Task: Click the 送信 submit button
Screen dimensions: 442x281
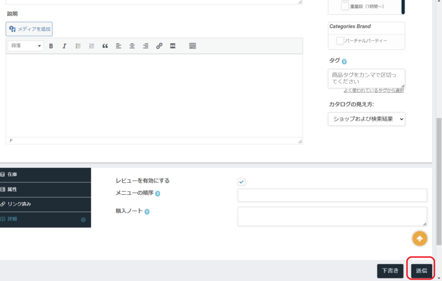Action: [x=421, y=271]
